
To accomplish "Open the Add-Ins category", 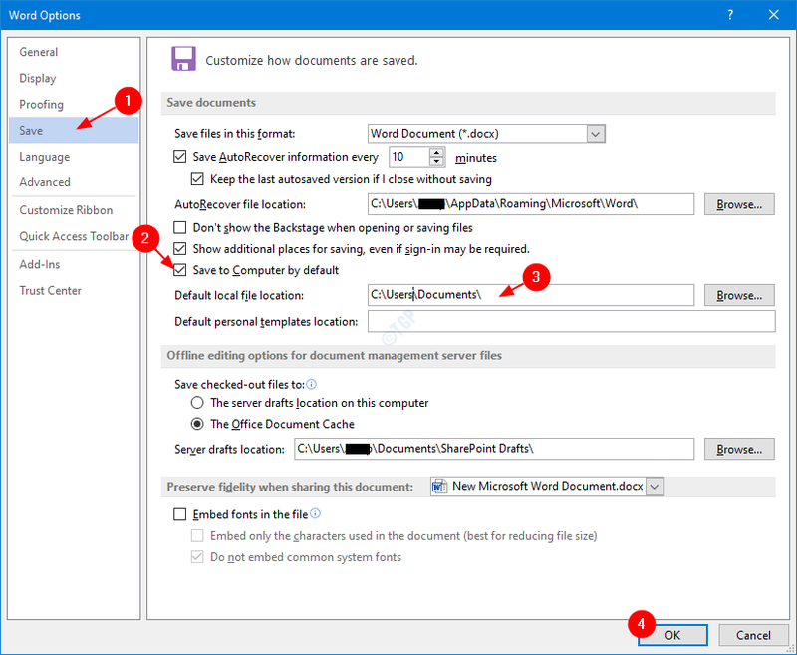I will (x=74, y=264).
